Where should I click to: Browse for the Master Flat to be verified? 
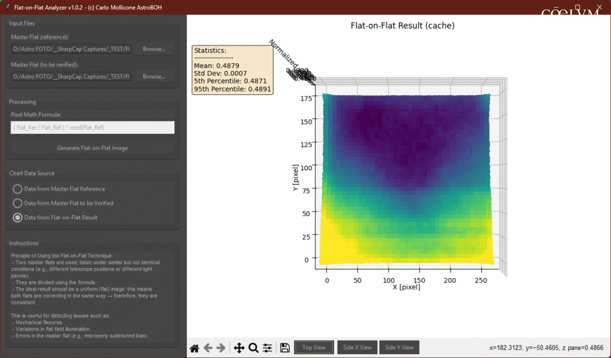154,76
